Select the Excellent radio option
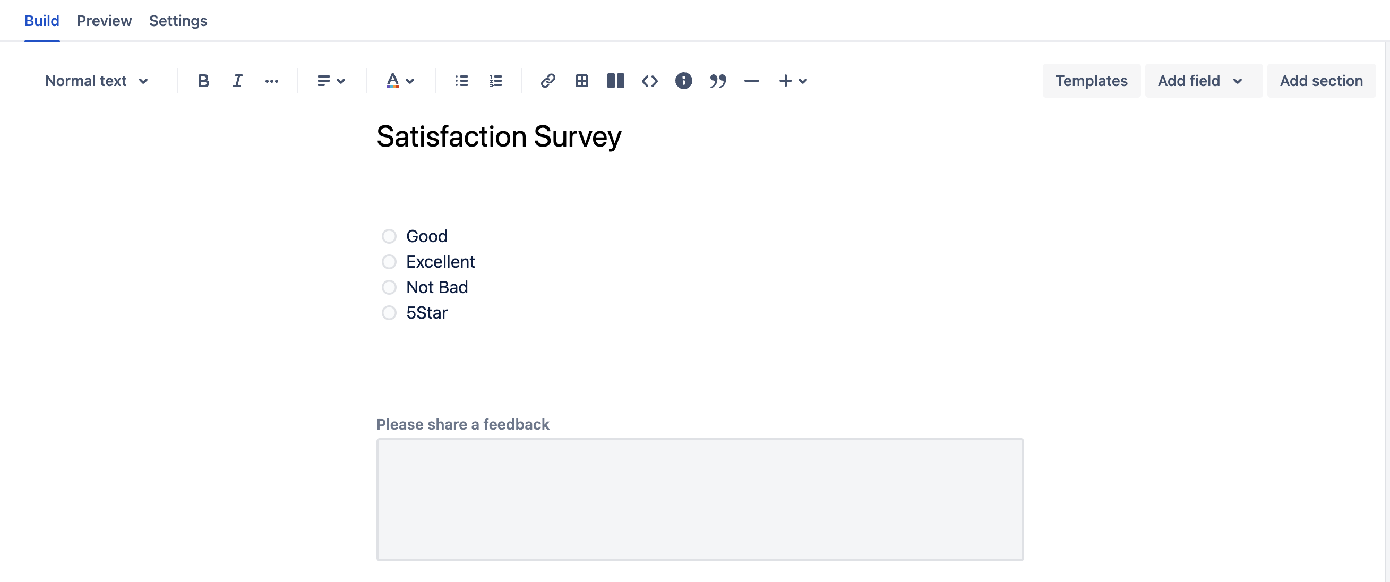This screenshot has width=1390, height=582. (389, 262)
